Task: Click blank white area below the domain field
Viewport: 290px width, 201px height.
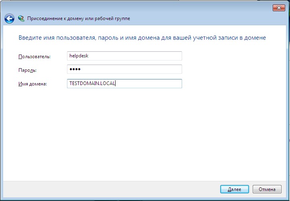Action: [x=144, y=132]
